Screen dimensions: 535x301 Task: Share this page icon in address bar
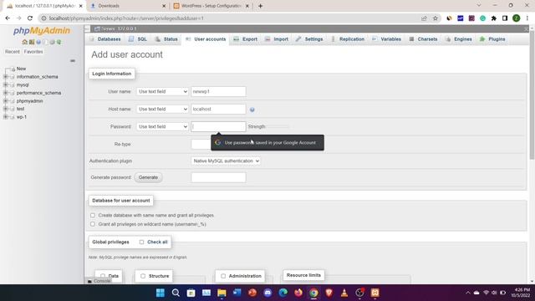pyautogui.click(x=424, y=18)
